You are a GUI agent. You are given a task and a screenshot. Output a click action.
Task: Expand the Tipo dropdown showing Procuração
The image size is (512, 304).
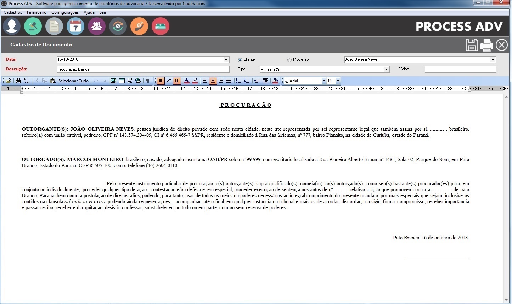[386, 70]
